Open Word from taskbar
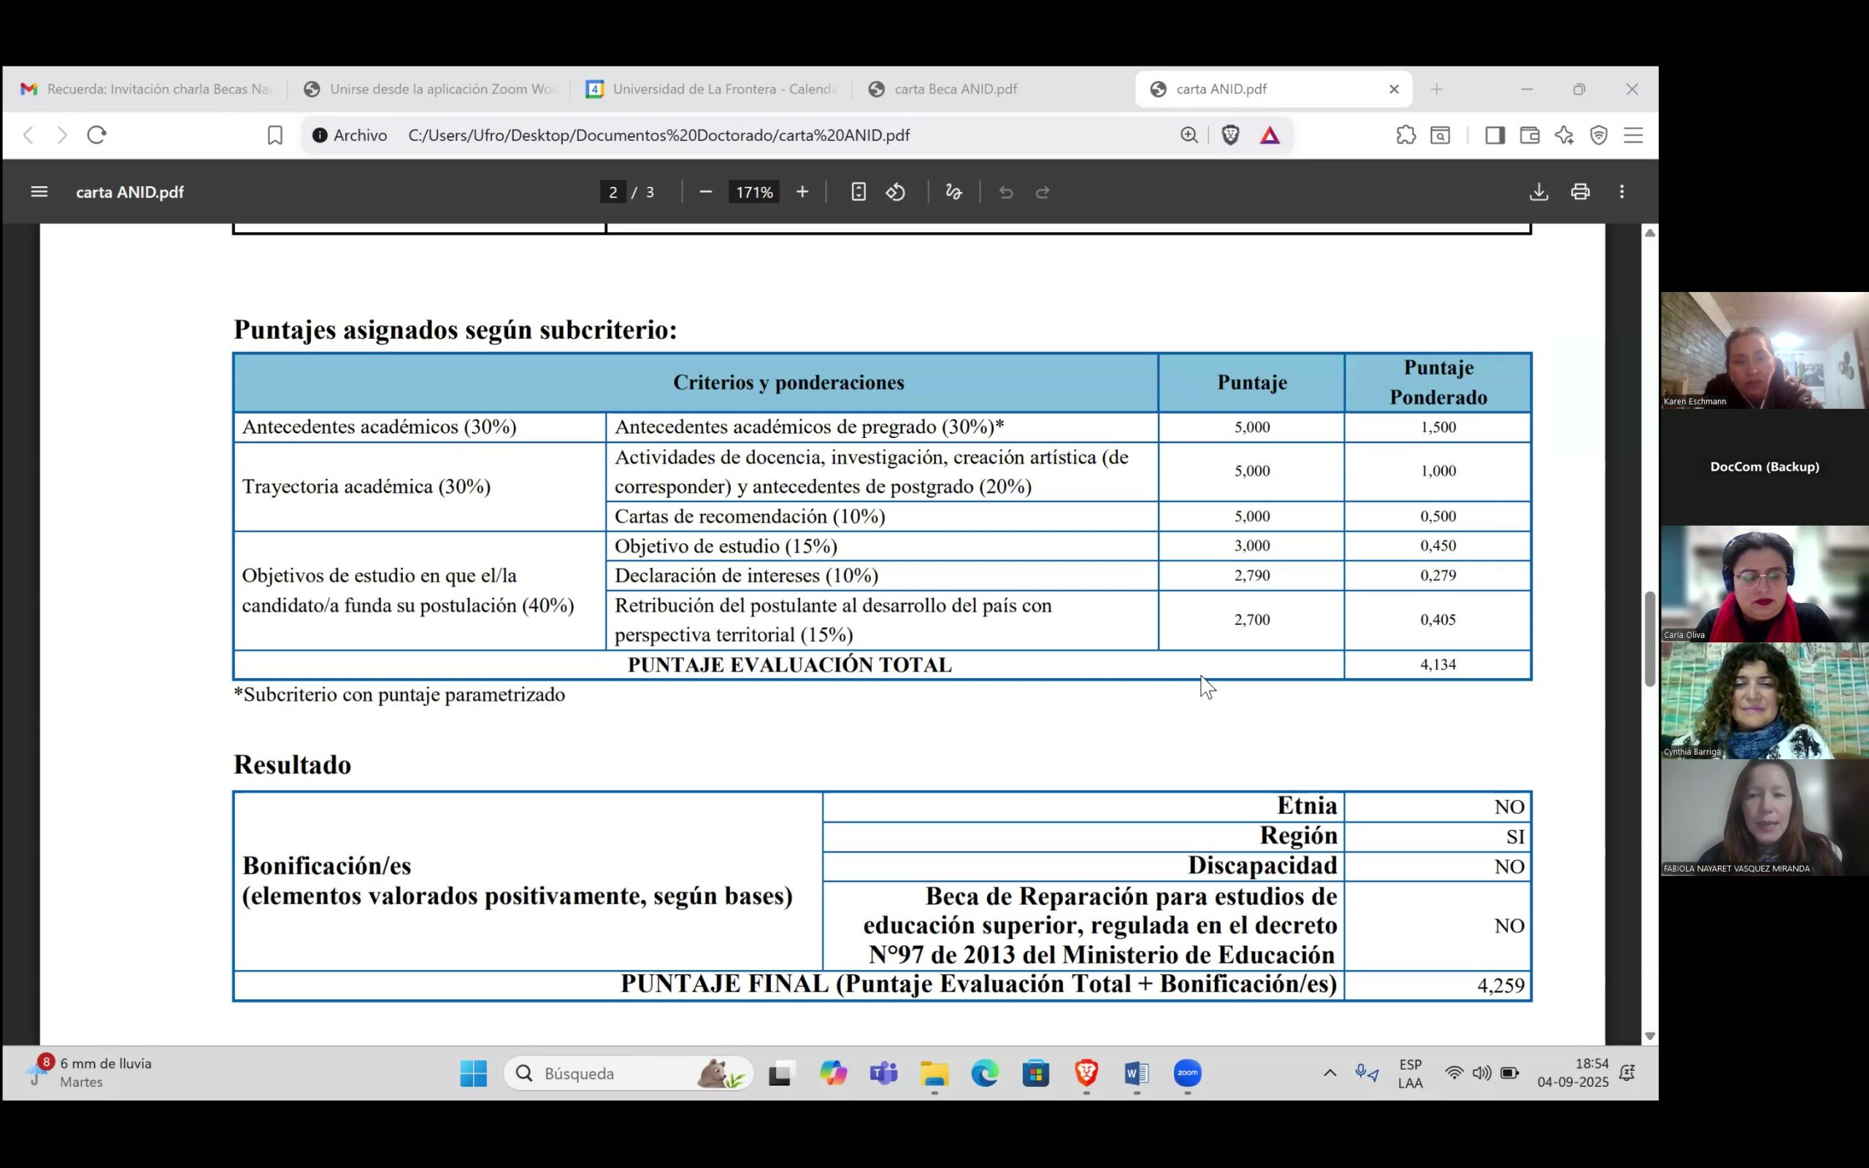This screenshot has width=1869, height=1168. 1137,1073
